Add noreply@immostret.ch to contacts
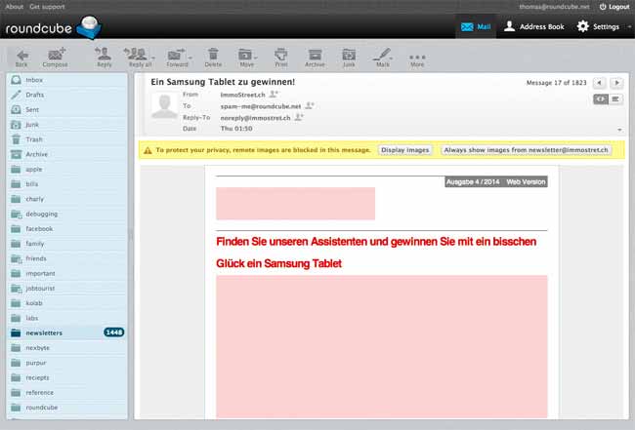This screenshot has height=430, width=635. (299, 117)
